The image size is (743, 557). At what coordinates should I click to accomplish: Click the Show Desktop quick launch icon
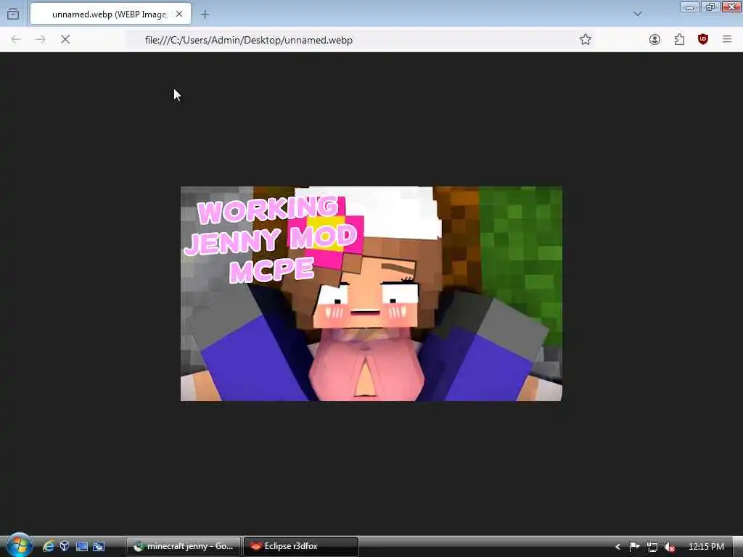(82, 547)
